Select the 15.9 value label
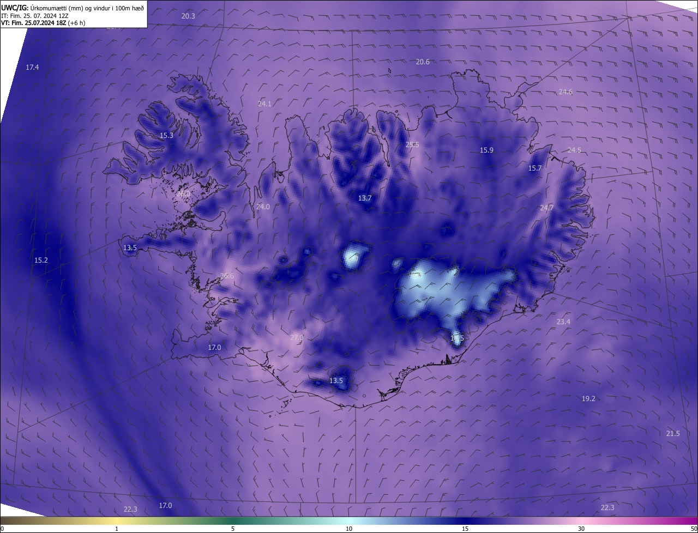The width and height of the screenshot is (698, 533). coord(486,150)
